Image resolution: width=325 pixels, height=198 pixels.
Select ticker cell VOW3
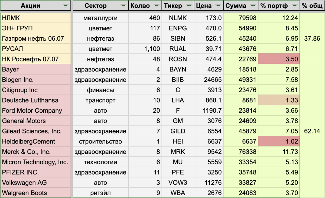pyautogui.click(x=178, y=183)
